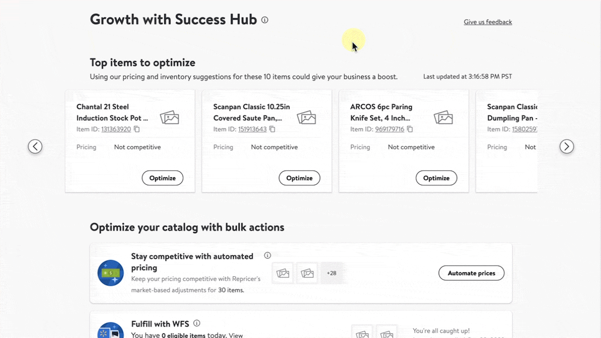The image size is (601, 338).
Task: Optimize the Scanpan Classic Saute Pan
Action: pos(299,178)
